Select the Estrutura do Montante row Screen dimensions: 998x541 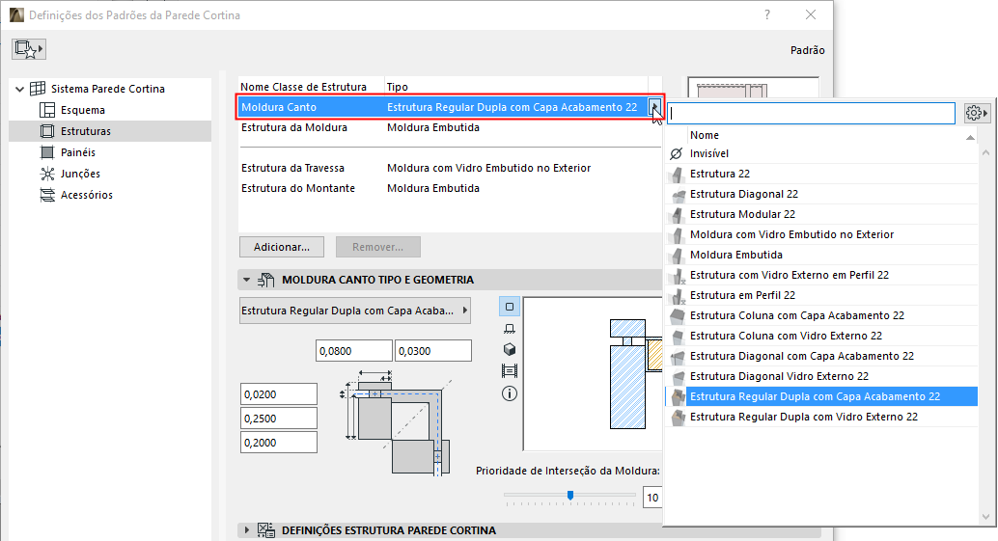450,188
